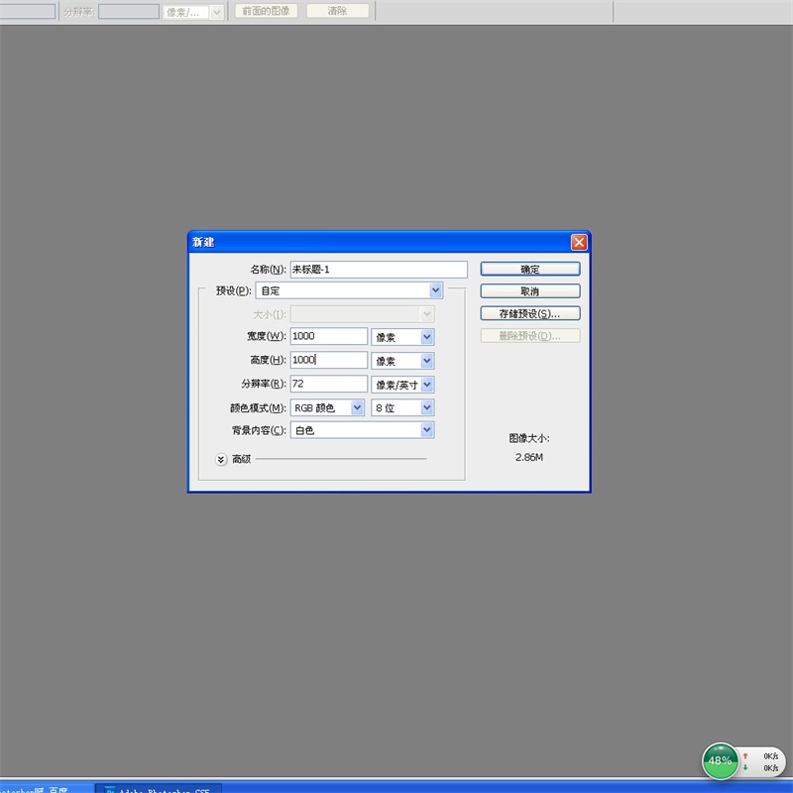Click the Adobe Photoshop taskbar button

159,788
